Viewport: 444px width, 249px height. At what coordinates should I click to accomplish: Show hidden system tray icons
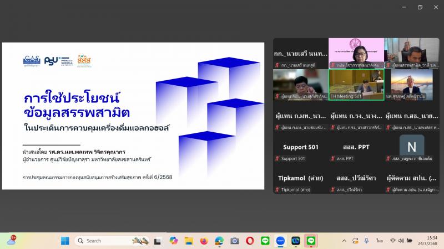coord(344,241)
